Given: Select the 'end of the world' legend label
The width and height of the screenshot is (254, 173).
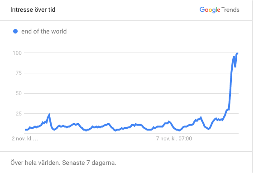Looking at the screenshot, I should pos(44,31).
